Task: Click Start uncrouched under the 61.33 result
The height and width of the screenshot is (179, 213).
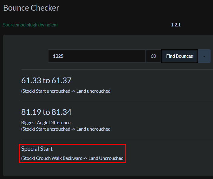Action: pyautogui.click(x=53, y=91)
